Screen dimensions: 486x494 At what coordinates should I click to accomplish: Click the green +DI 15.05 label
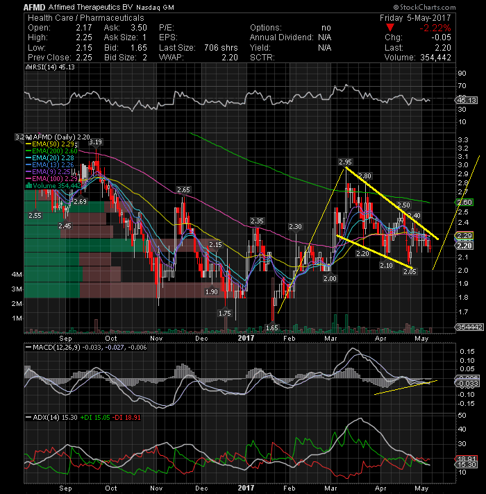(x=95, y=418)
